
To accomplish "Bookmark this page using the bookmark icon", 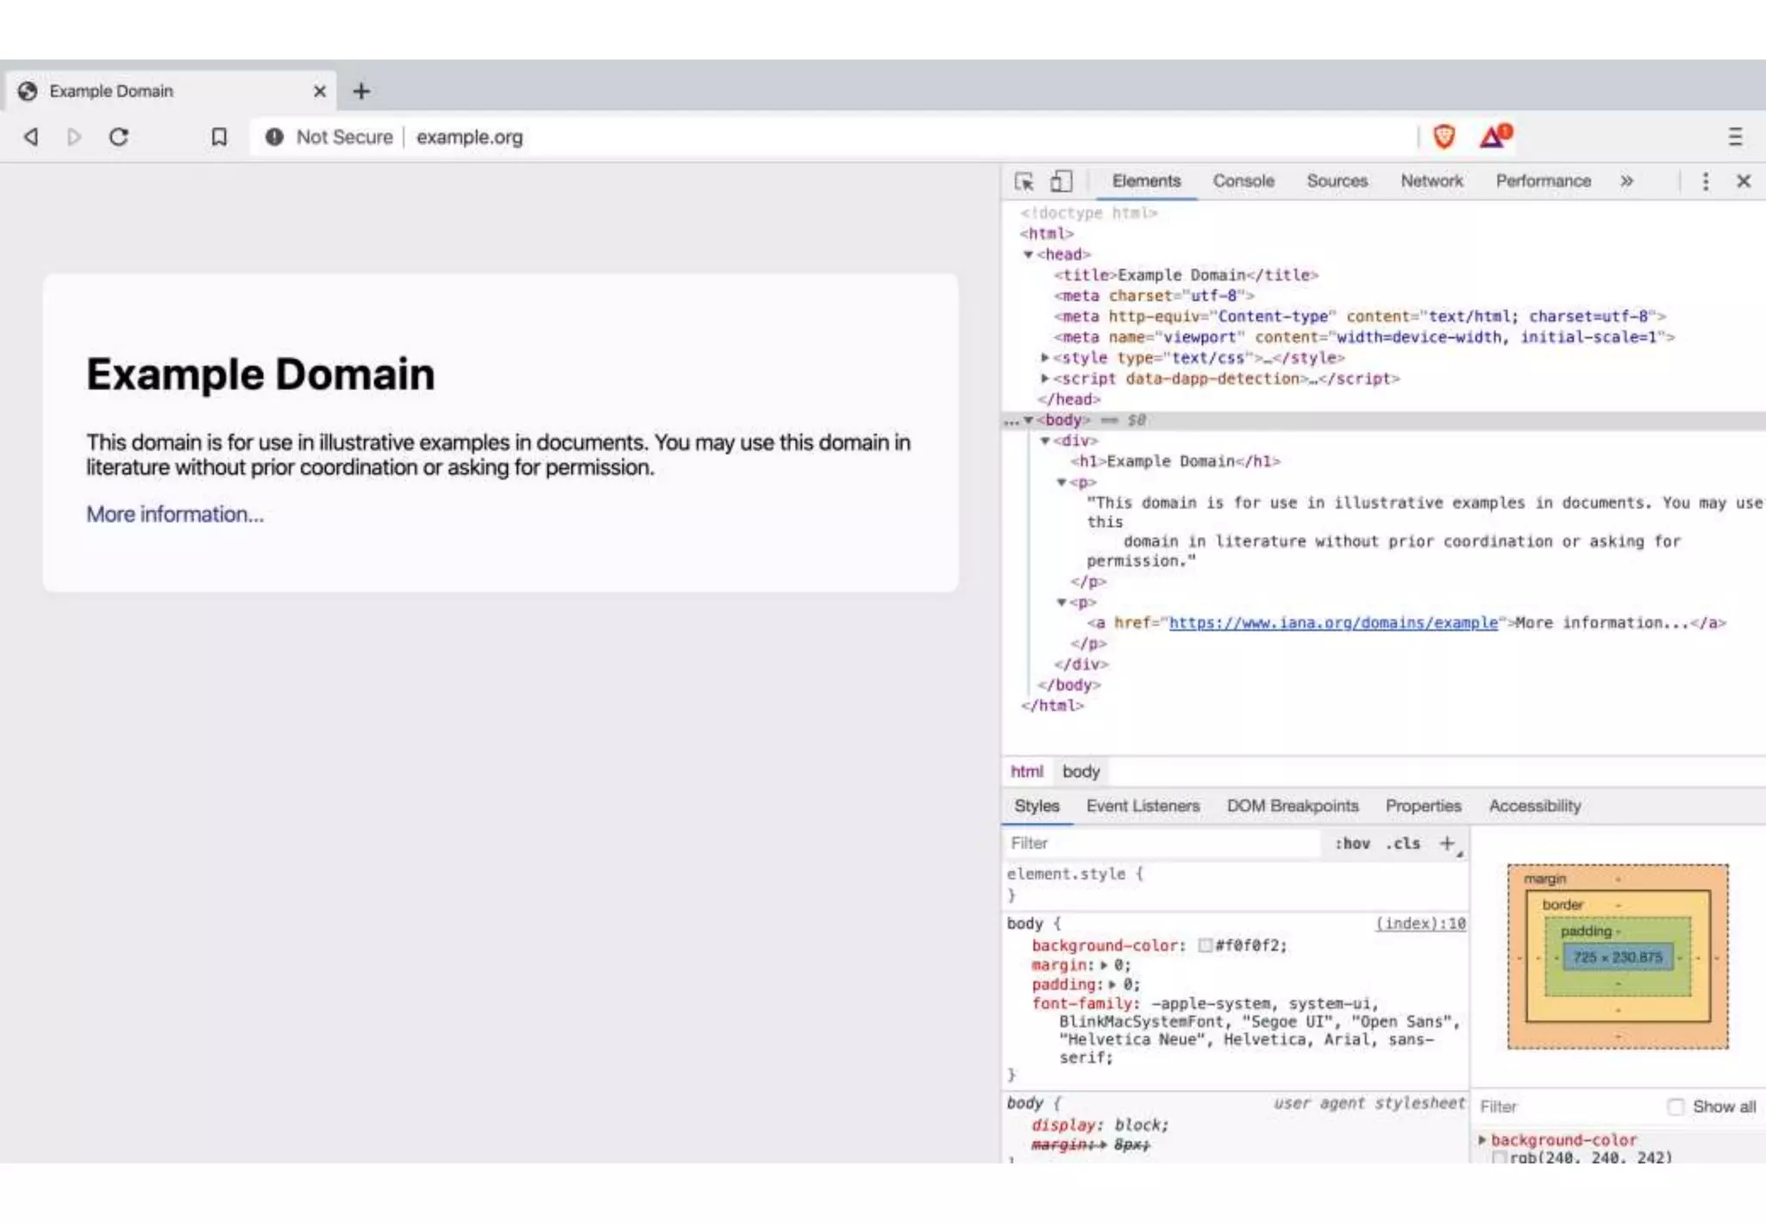I will point(219,137).
